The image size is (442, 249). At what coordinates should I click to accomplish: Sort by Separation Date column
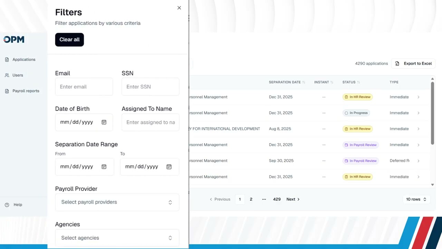click(287, 82)
